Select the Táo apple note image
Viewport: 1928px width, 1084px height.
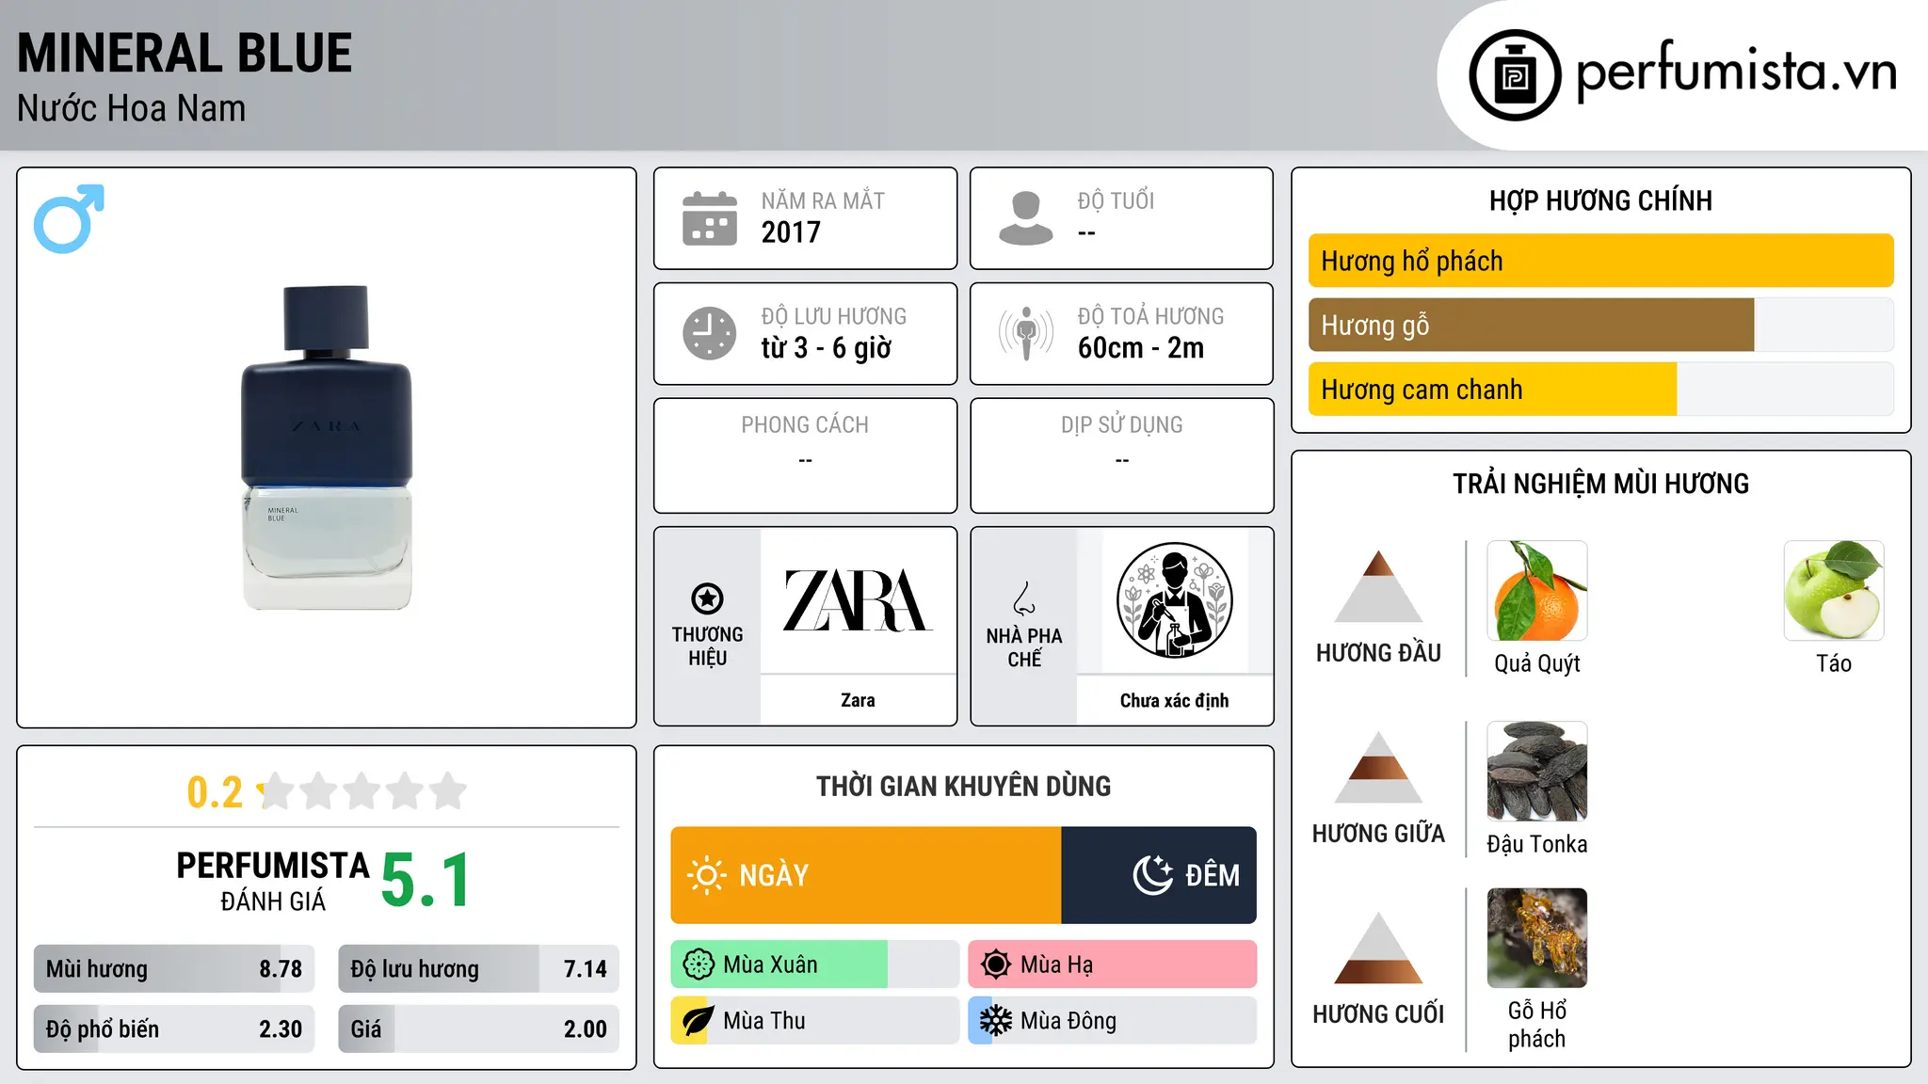(1834, 591)
